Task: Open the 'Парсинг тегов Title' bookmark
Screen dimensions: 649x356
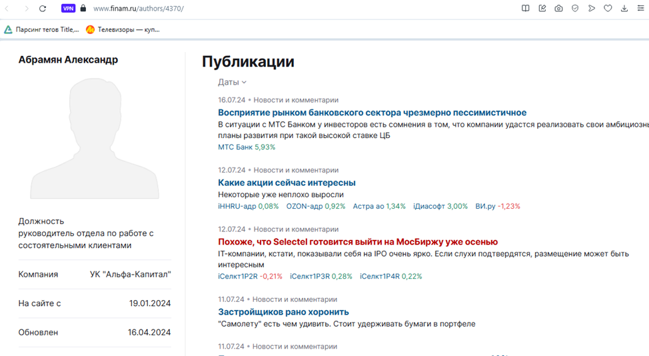Action: pyautogui.click(x=41, y=29)
